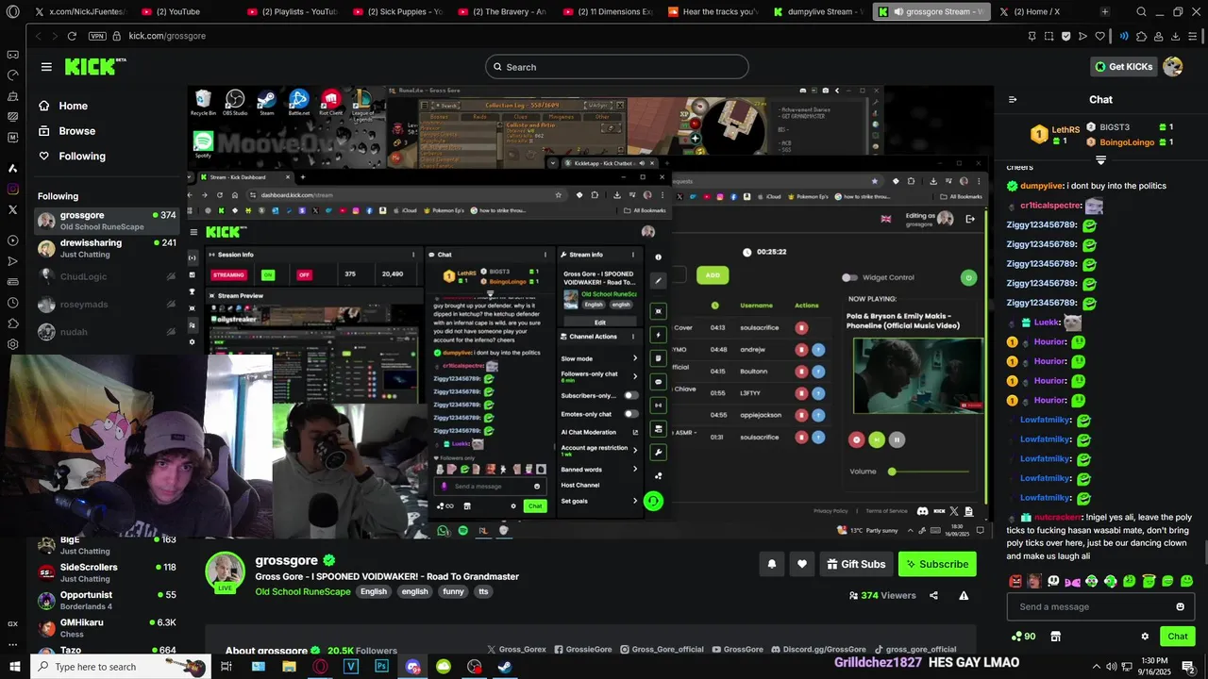Click the Kick logo
Screen dimensions: 1208x679
(x=94, y=66)
